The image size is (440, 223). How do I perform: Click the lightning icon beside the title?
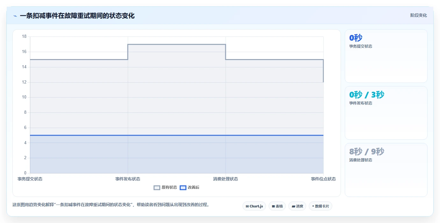pyautogui.click(x=15, y=16)
